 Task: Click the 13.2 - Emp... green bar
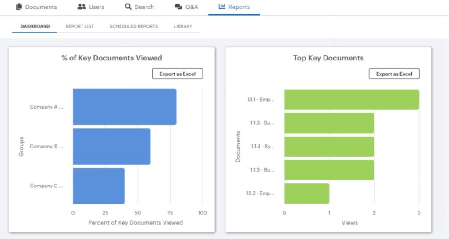(x=306, y=193)
